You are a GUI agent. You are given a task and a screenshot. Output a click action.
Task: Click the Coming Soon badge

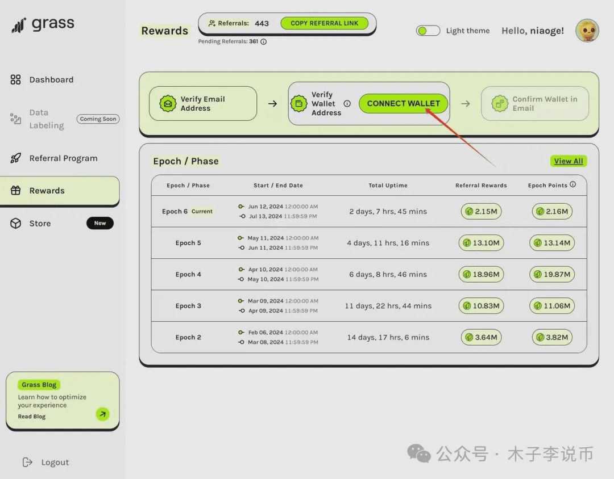point(98,119)
